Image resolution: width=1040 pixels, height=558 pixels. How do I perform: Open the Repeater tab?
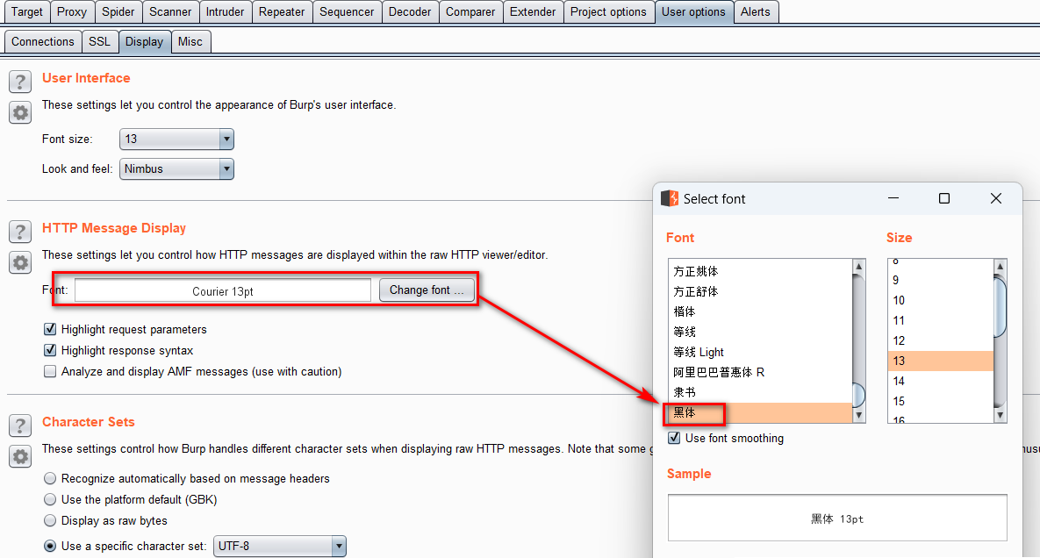click(282, 12)
